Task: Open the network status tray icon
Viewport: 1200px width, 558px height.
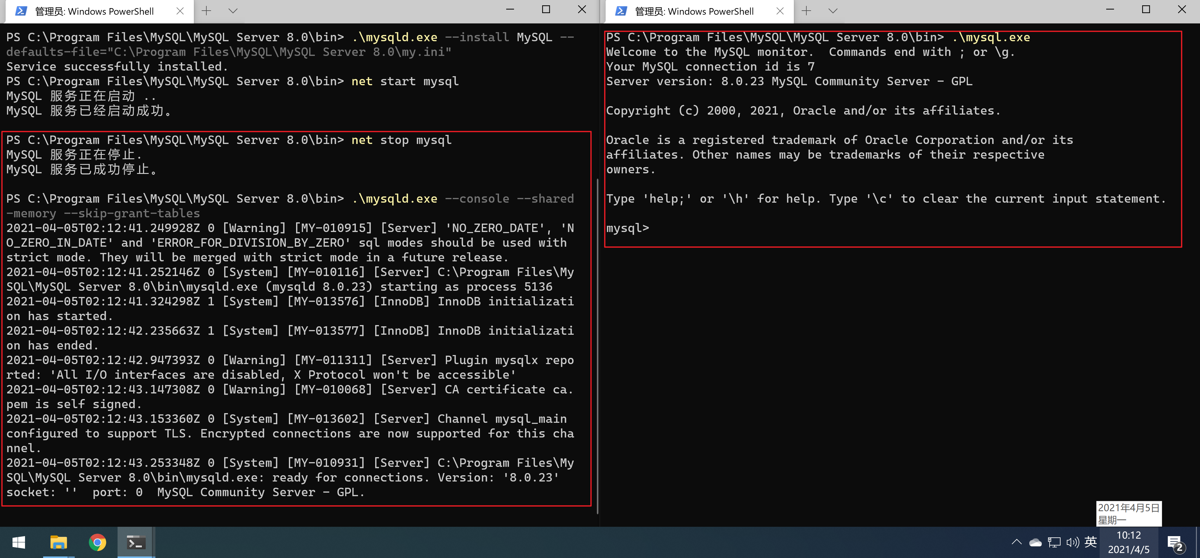Action: click(x=1054, y=543)
